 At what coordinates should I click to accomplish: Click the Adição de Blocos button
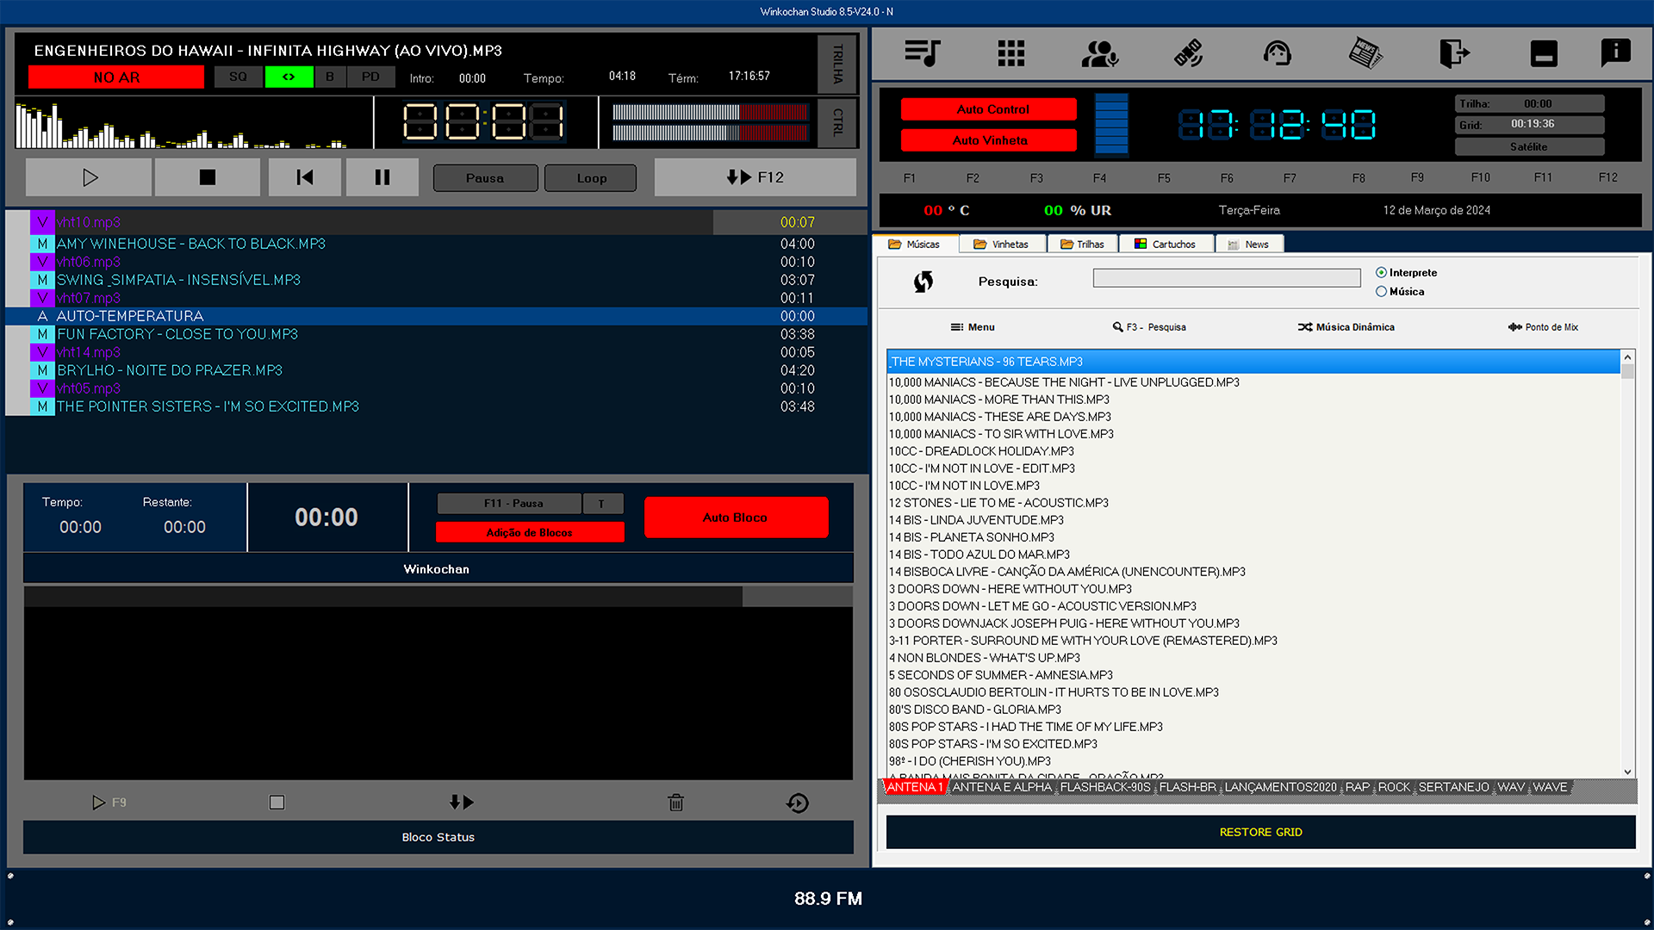pyautogui.click(x=530, y=532)
